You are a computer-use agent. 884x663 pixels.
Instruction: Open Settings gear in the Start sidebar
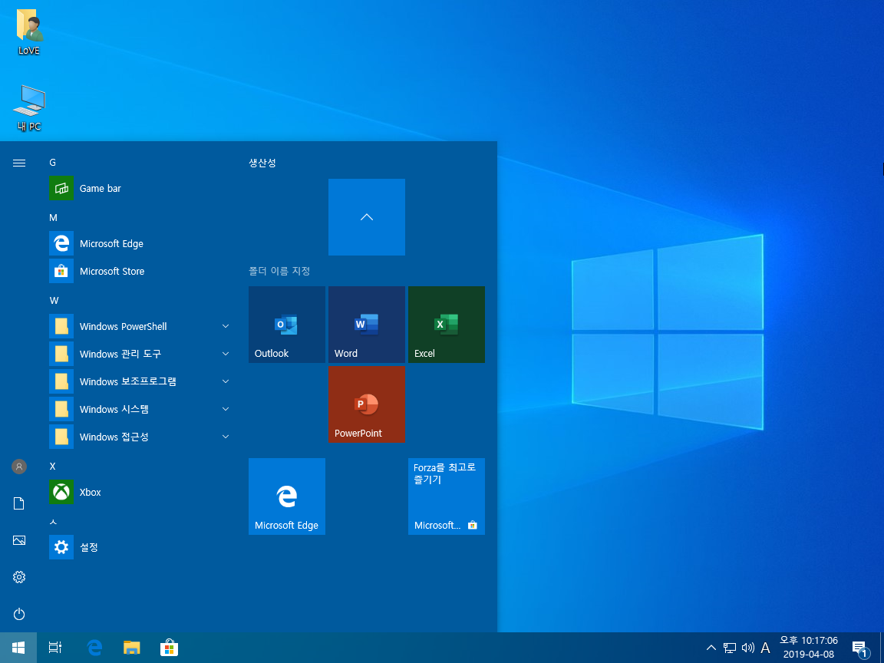click(19, 577)
